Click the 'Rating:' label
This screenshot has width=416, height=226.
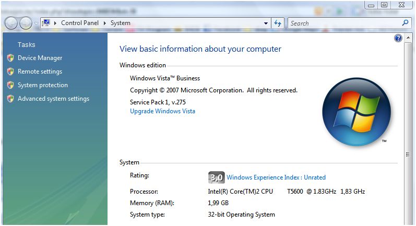[139, 175]
